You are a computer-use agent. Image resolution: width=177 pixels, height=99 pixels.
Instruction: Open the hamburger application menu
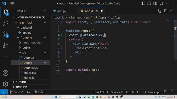tap(12, 3)
